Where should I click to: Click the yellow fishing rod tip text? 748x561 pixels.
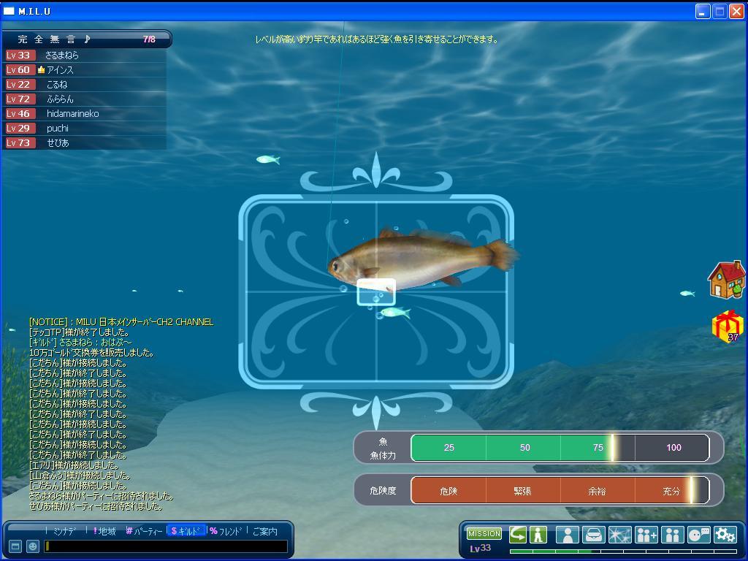[377, 39]
